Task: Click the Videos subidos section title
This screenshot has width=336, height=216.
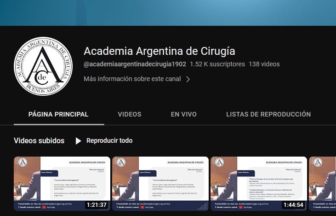Action: pos(39,140)
